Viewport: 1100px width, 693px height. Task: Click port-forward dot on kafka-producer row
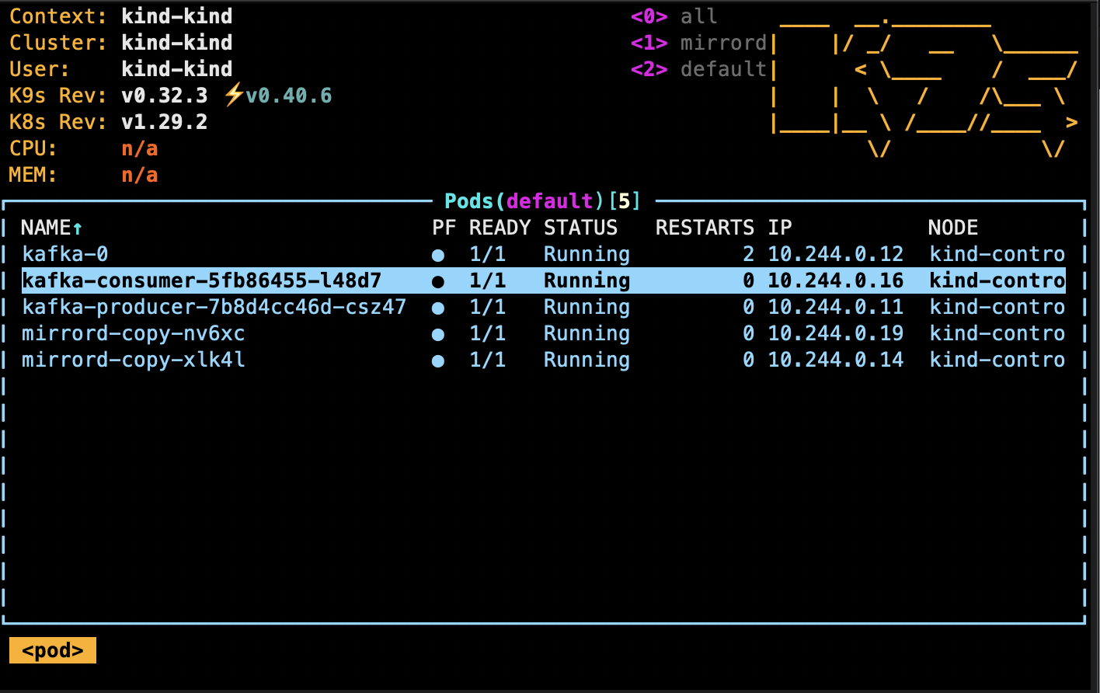tap(438, 308)
